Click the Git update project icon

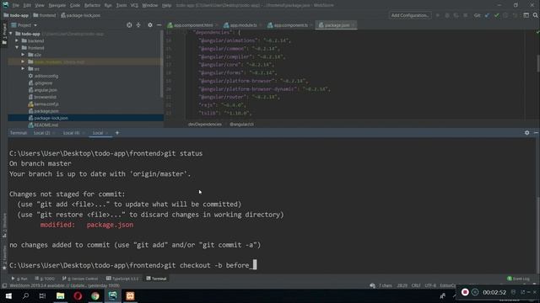(487, 15)
